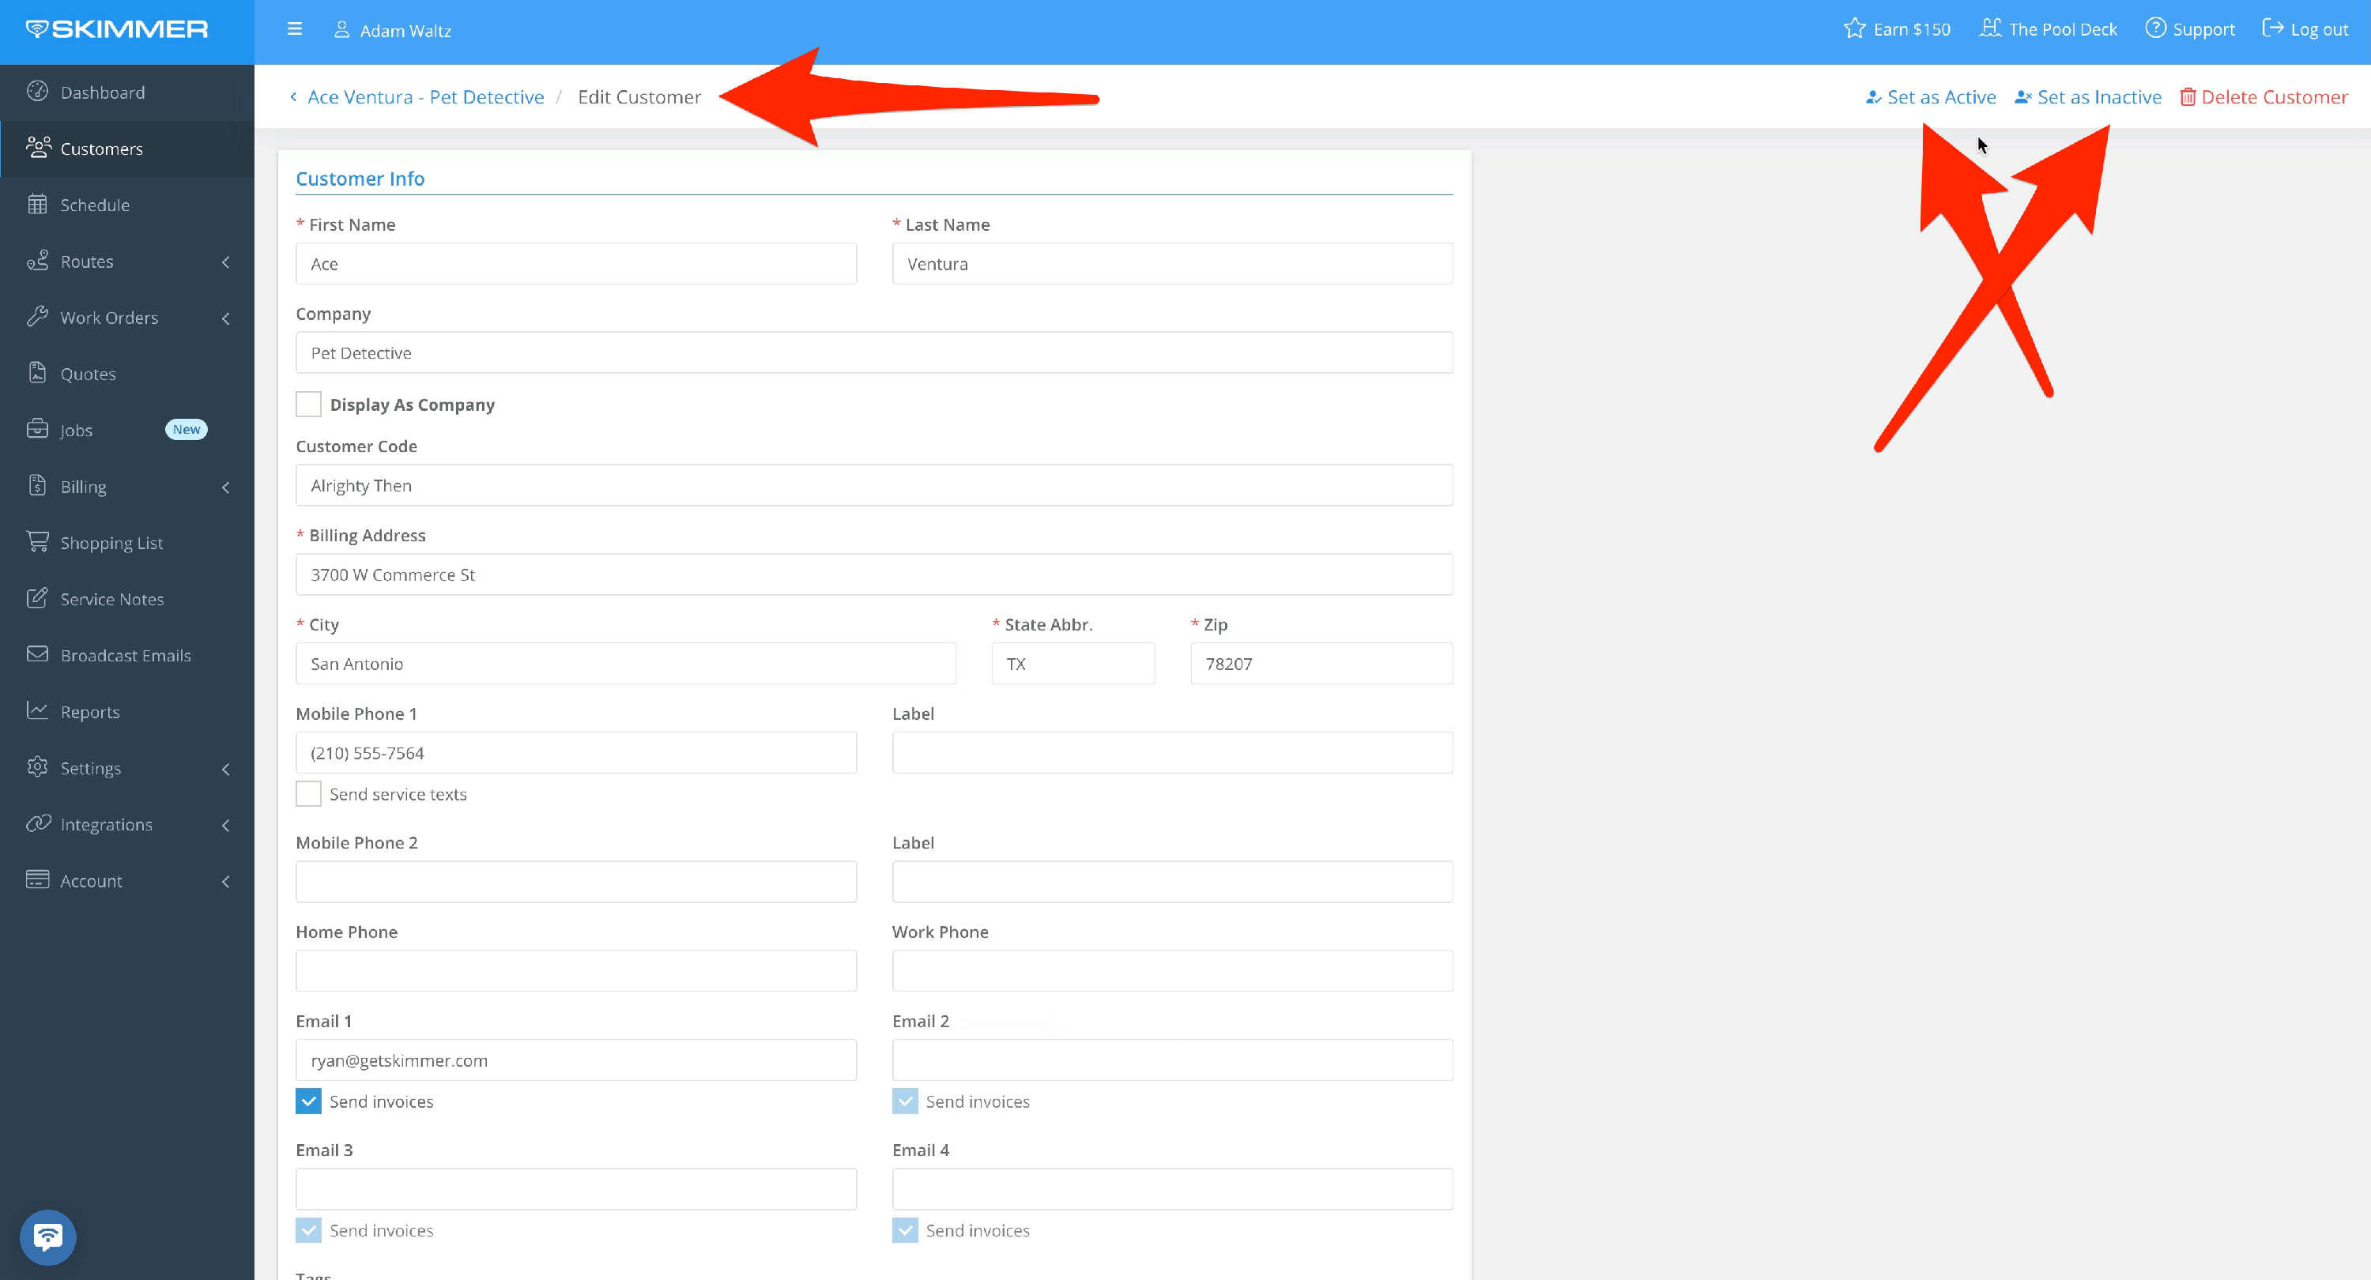
Task: Expand the Settings sidebar submenu
Action: [225, 770]
